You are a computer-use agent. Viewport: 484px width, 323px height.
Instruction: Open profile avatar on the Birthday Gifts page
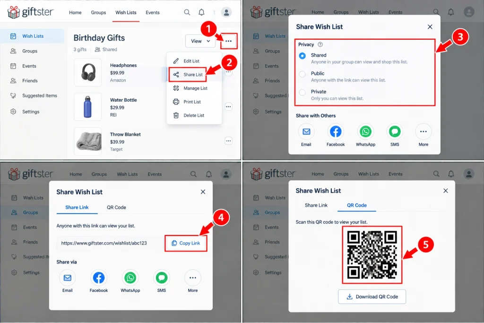tap(226, 12)
